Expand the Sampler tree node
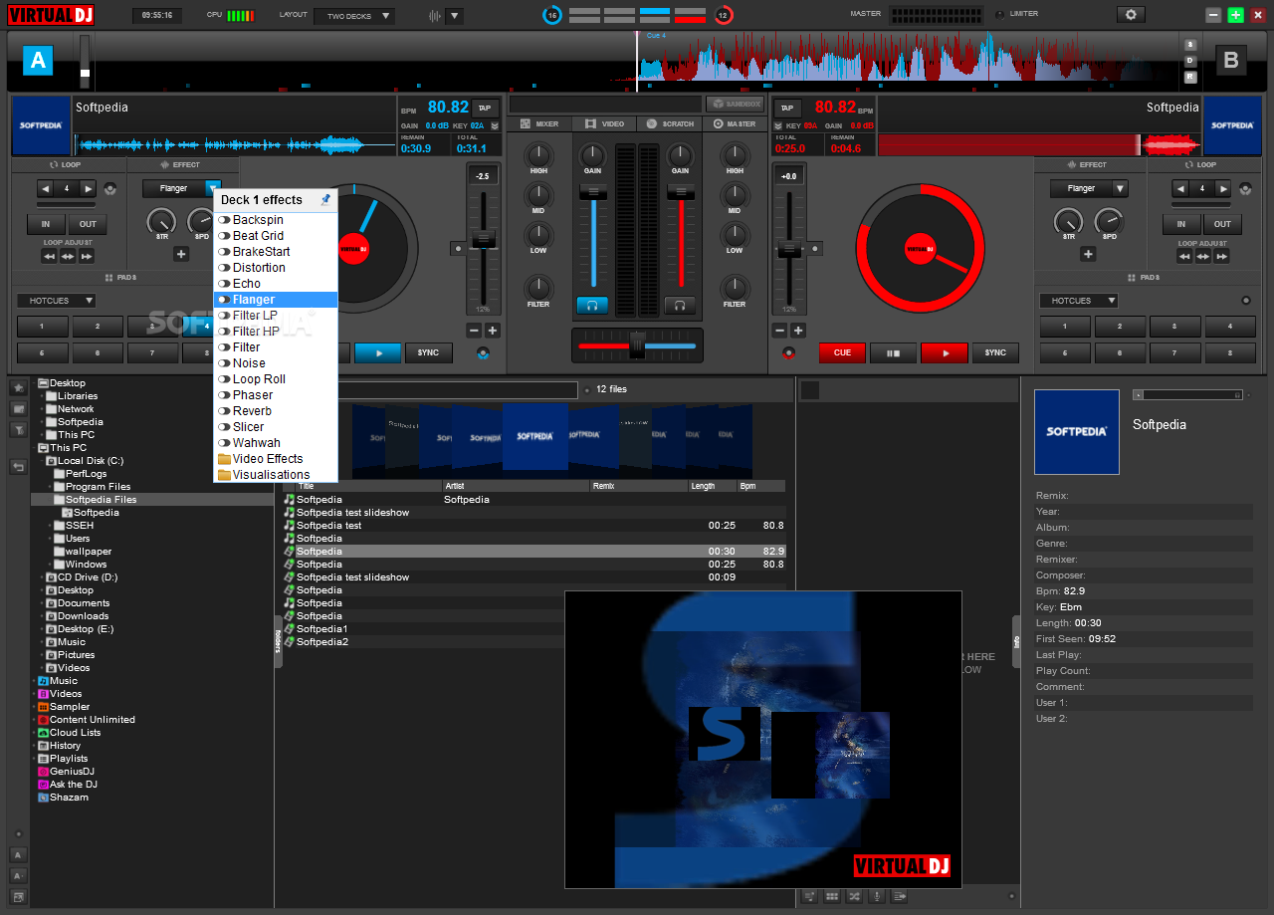Viewport: 1274px width, 915px height. click(34, 707)
